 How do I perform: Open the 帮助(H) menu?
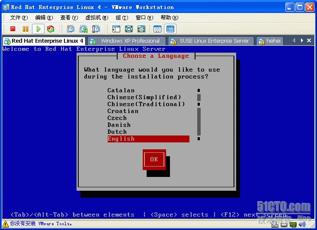point(170,18)
